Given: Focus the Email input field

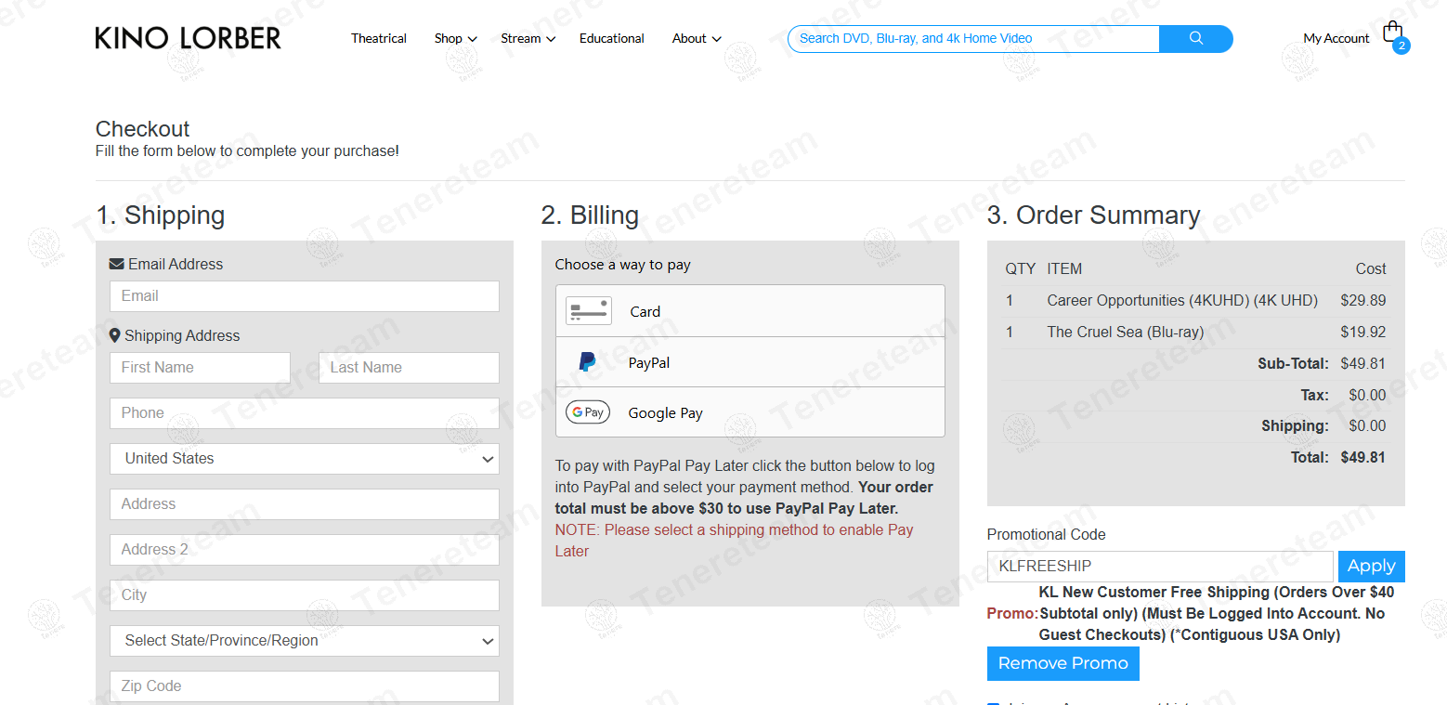Looking at the screenshot, I should pos(304,296).
